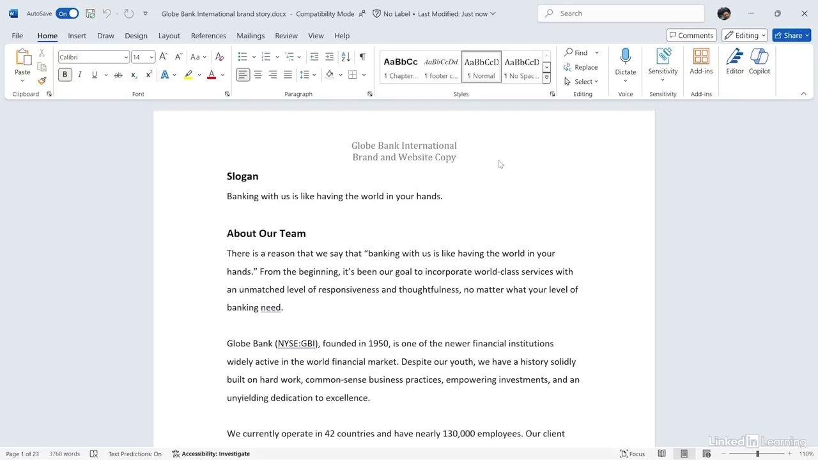This screenshot has height=460, width=818.
Task: Apply the Normal style
Action: (481, 68)
